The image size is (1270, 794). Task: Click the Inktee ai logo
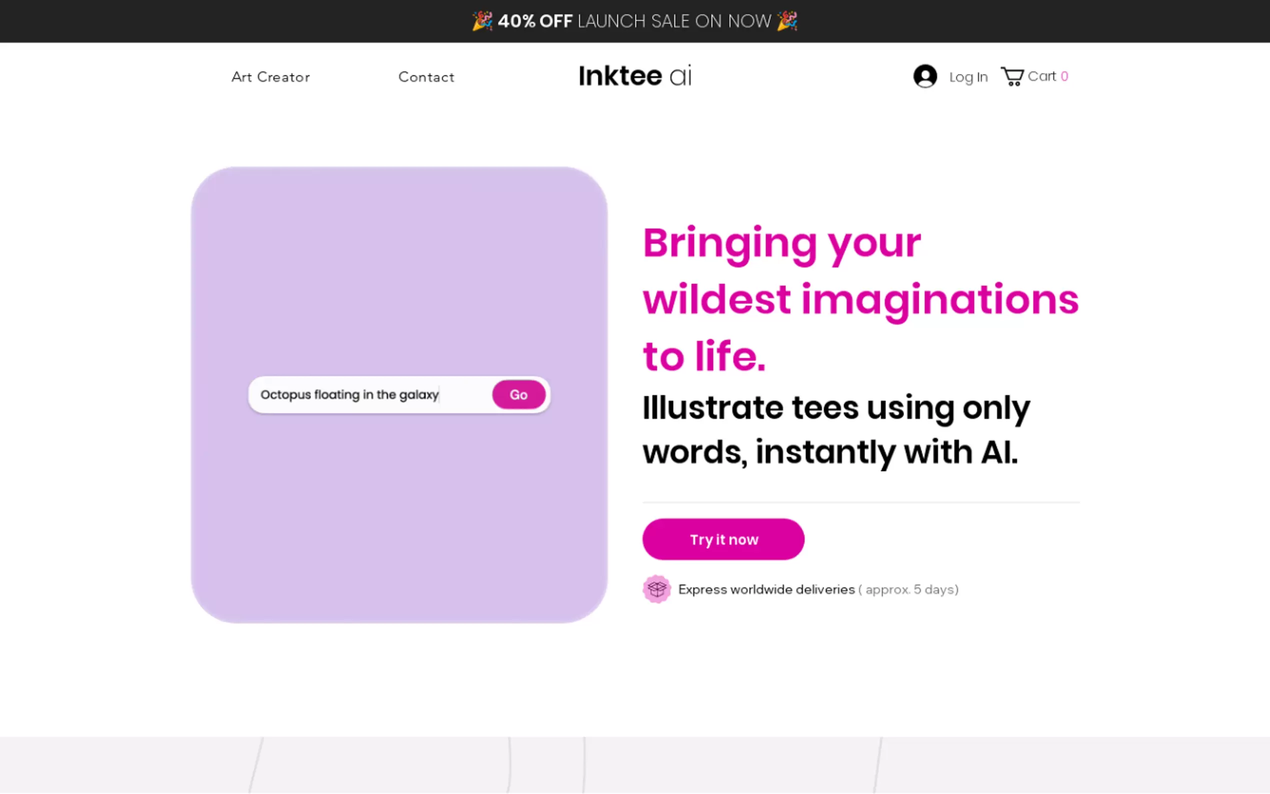coord(634,76)
